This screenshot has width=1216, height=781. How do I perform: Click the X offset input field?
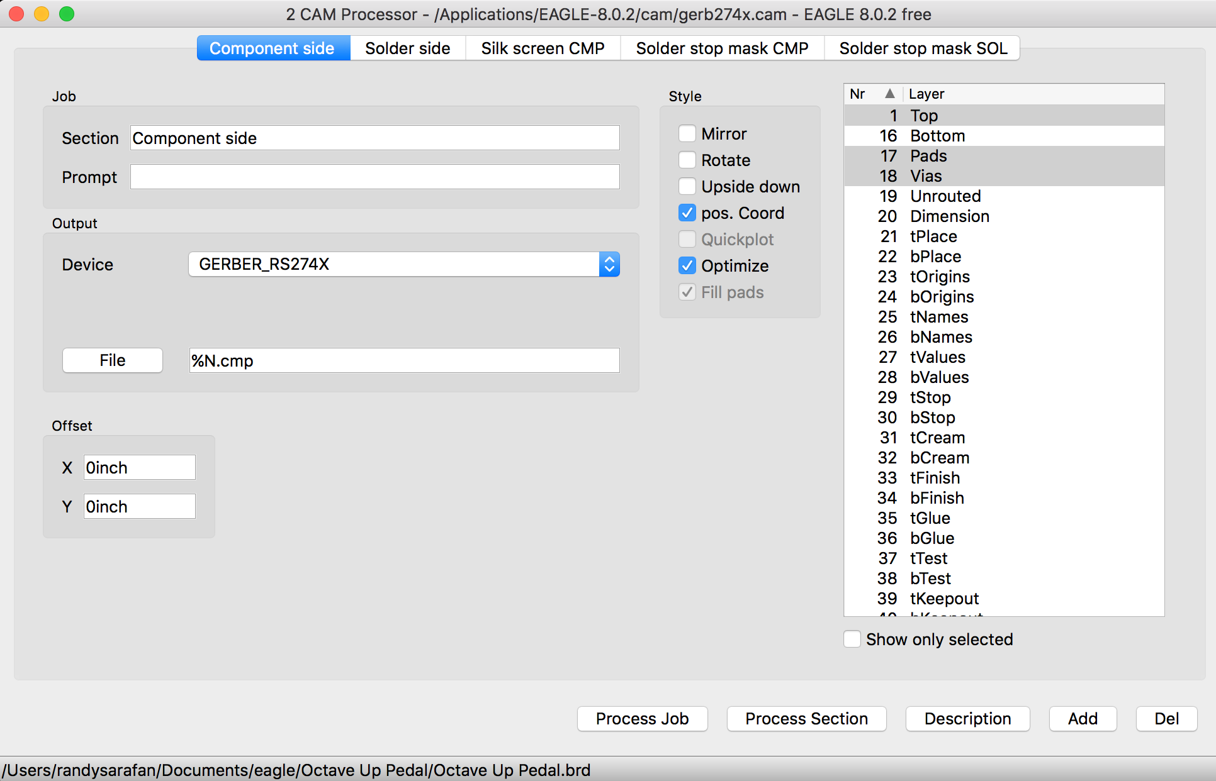[139, 468]
